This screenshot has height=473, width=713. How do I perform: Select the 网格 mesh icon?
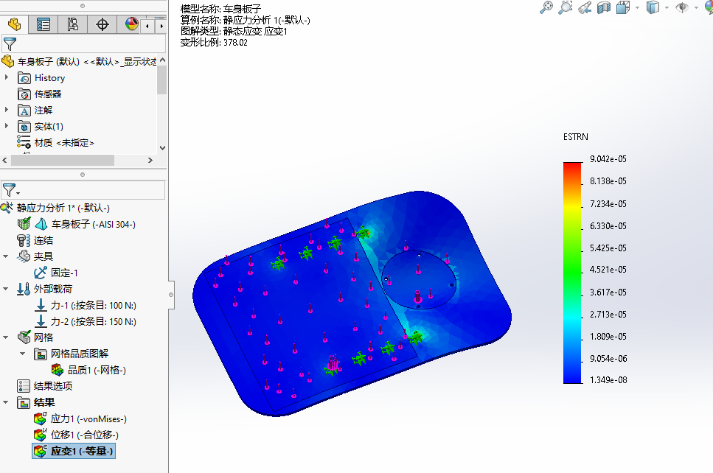pos(24,337)
